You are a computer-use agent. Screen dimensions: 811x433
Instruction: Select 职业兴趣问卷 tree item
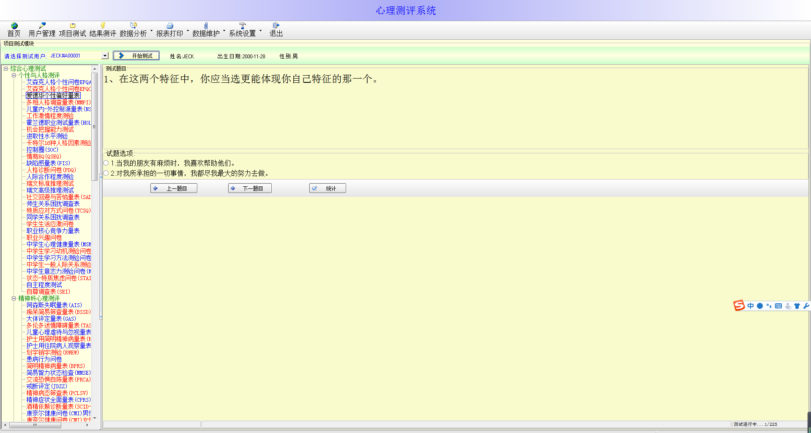(x=44, y=237)
